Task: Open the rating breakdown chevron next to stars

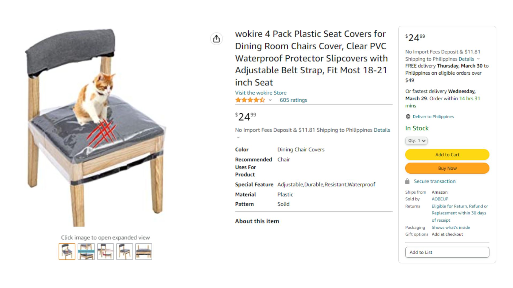Action: (270, 100)
